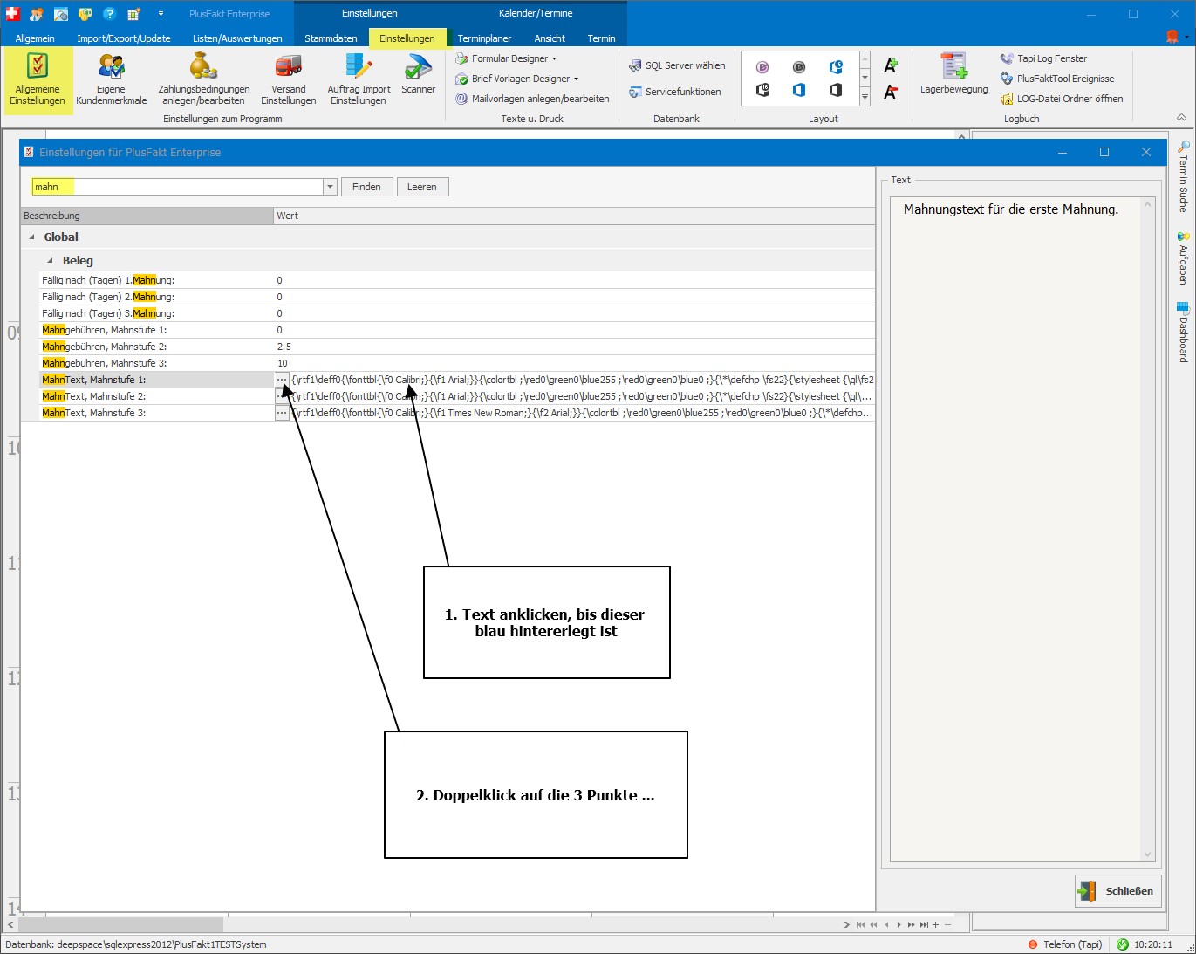Open Formular Designer
The height and width of the screenshot is (954, 1196).
[x=506, y=58]
